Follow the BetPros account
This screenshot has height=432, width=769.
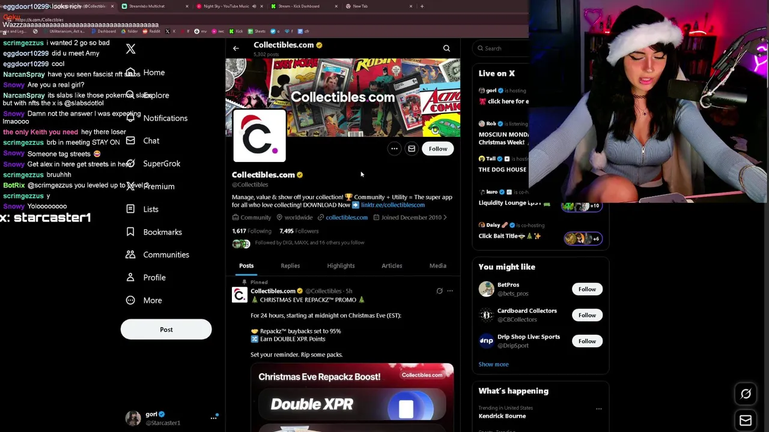[x=587, y=289]
